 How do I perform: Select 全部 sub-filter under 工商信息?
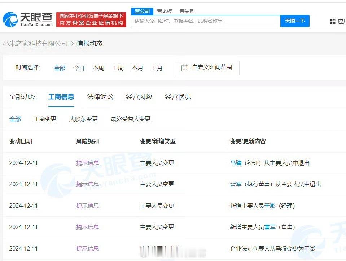click(15, 119)
